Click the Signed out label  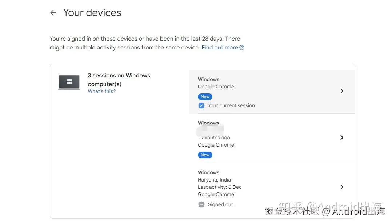click(220, 204)
